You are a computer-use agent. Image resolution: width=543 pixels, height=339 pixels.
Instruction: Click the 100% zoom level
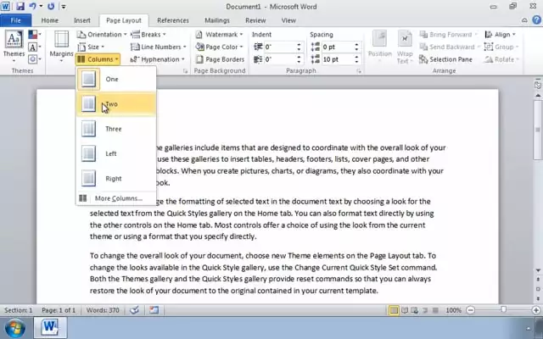pyautogui.click(x=453, y=310)
